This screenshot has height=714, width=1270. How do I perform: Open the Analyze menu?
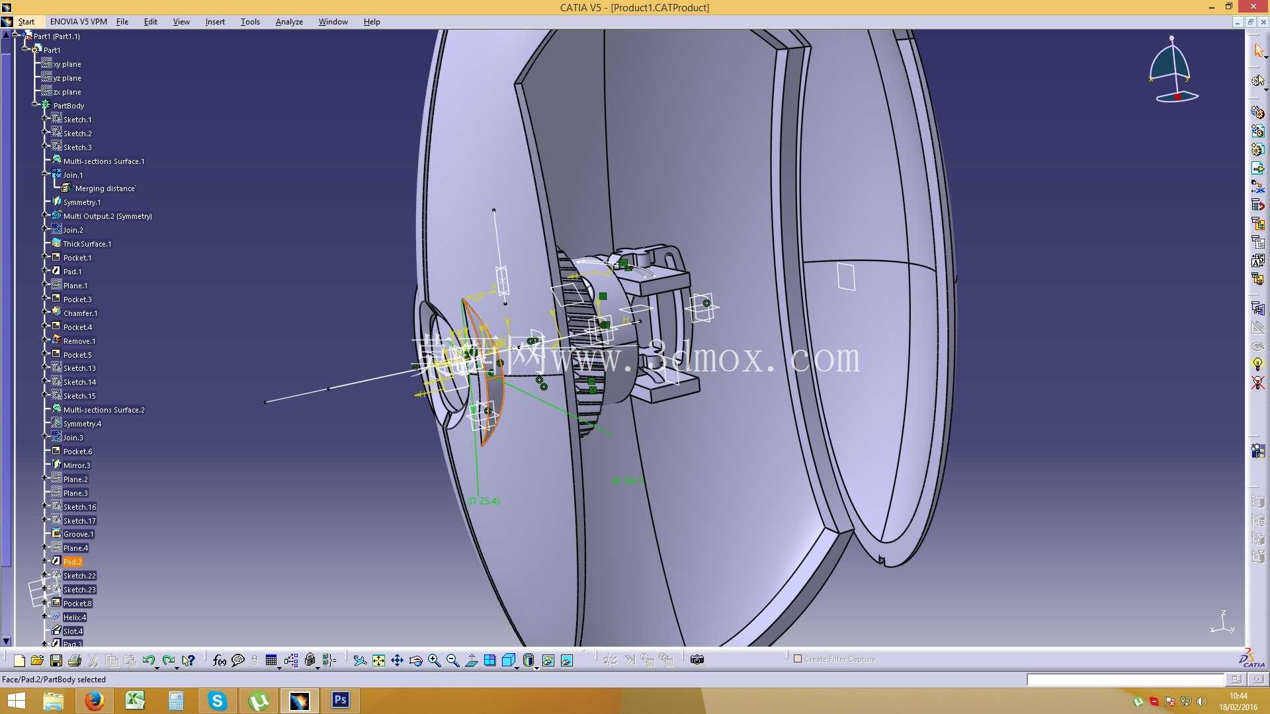[x=289, y=22]
